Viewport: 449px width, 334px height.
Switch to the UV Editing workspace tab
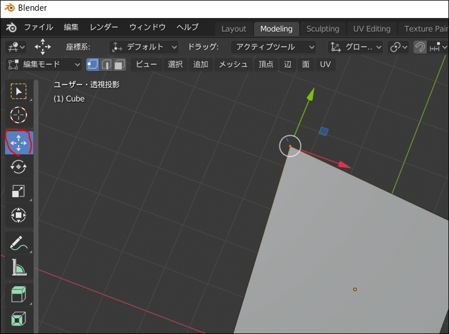coord(372,29)
